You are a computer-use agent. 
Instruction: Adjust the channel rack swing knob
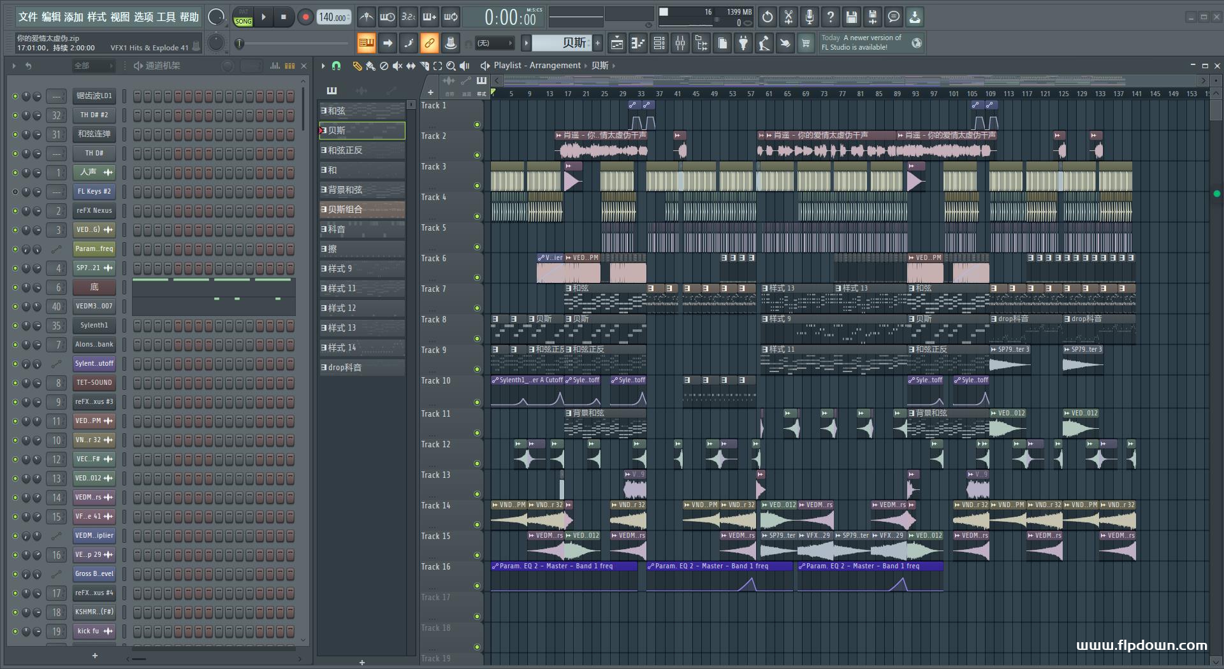click(x=227, y=66)
